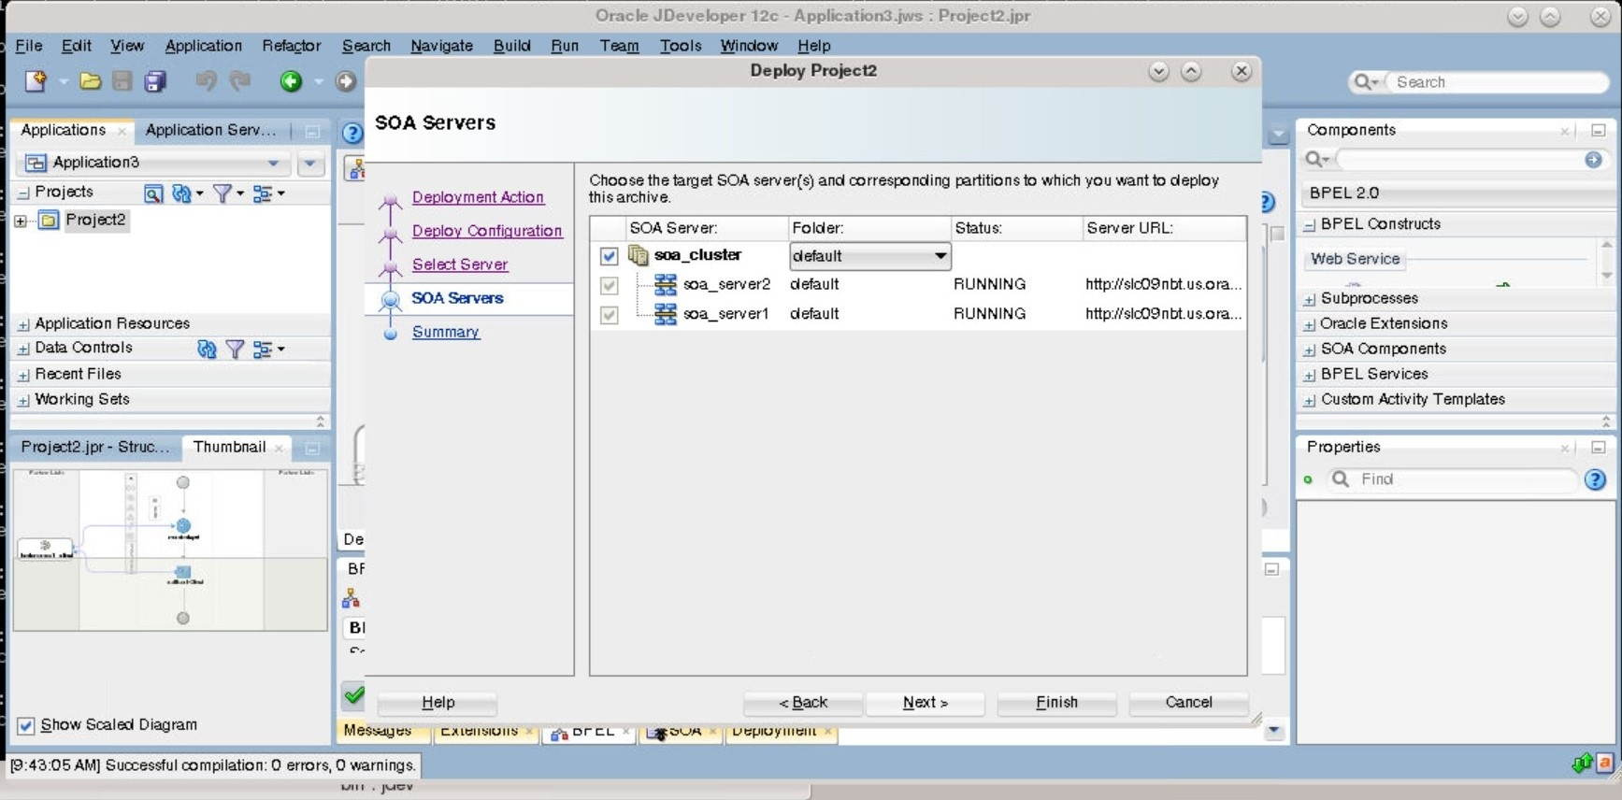Click the soa_cluster folder icon
The height and width of the screenshot is (800, 1622).
click(x=639, y=255)
